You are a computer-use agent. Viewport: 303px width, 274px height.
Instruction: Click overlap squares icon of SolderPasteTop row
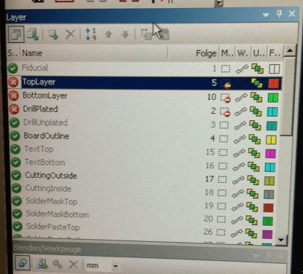tap(251, 233)
